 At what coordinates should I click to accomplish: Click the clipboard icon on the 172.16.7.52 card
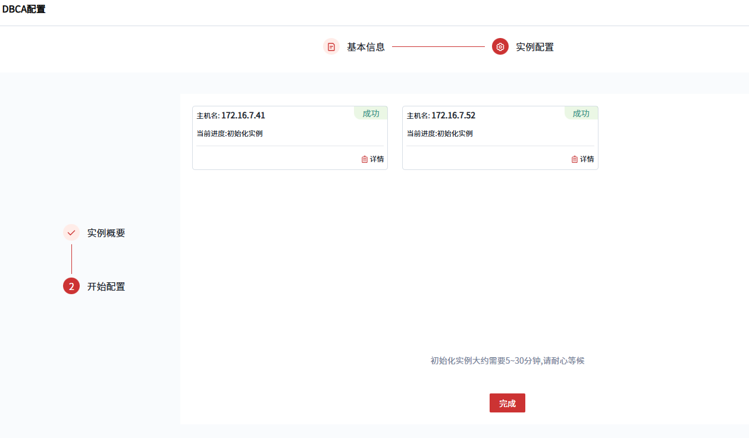click(x=575, y=159)
